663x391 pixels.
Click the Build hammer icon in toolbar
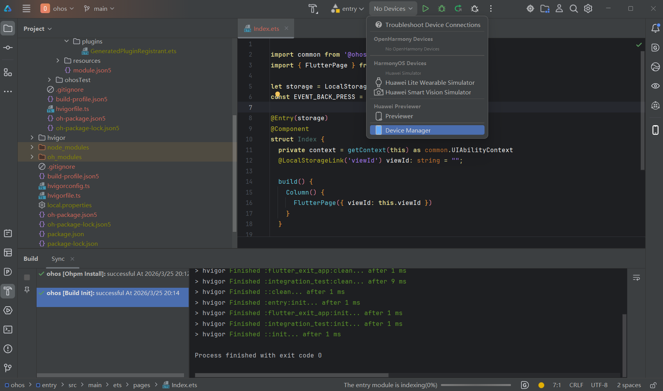point(313,8)
